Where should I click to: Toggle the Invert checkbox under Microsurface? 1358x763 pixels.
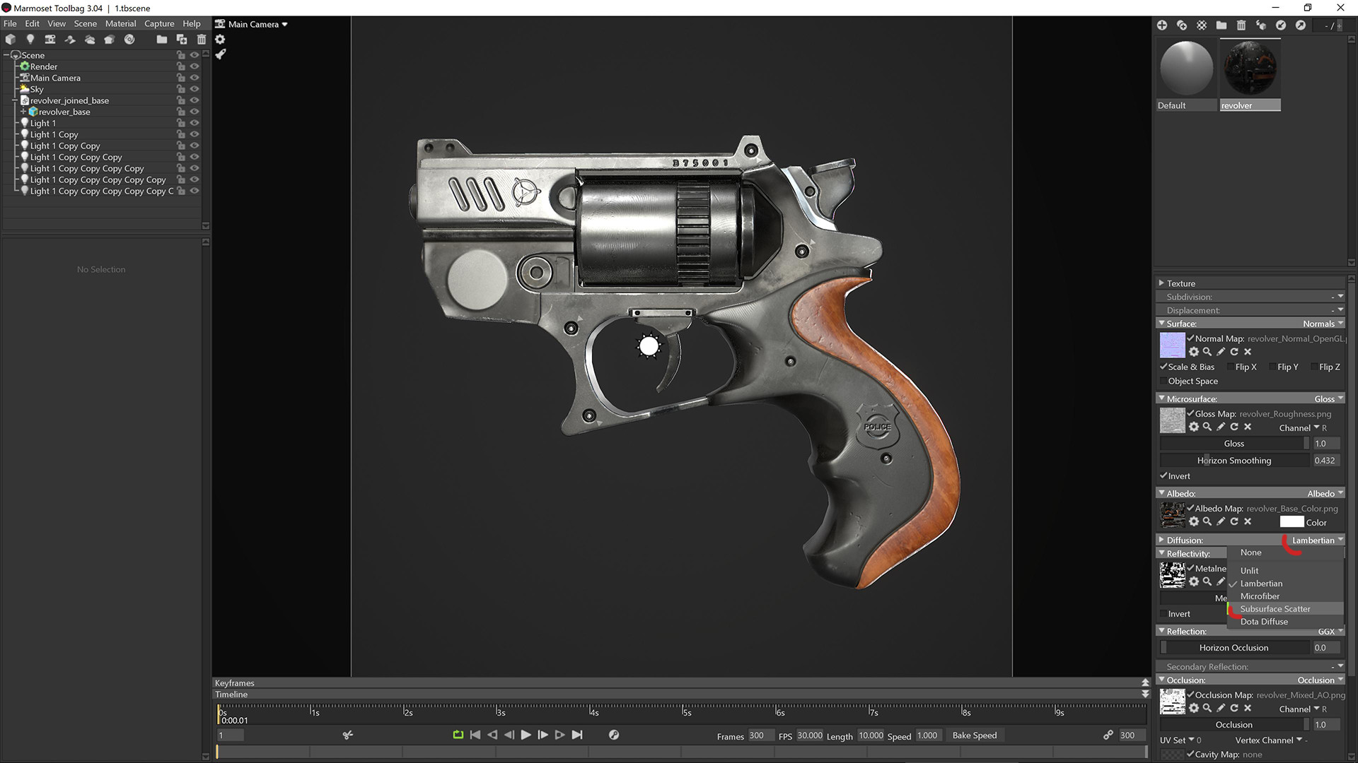pos(1163,476)
